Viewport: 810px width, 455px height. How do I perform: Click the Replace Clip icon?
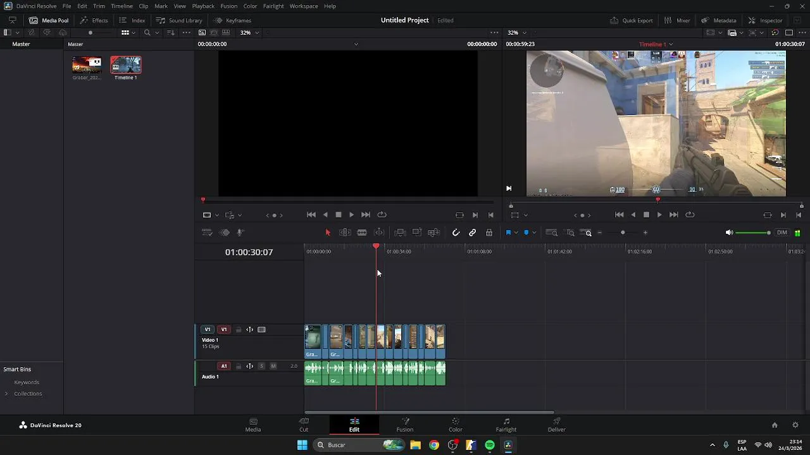[433, 233]
